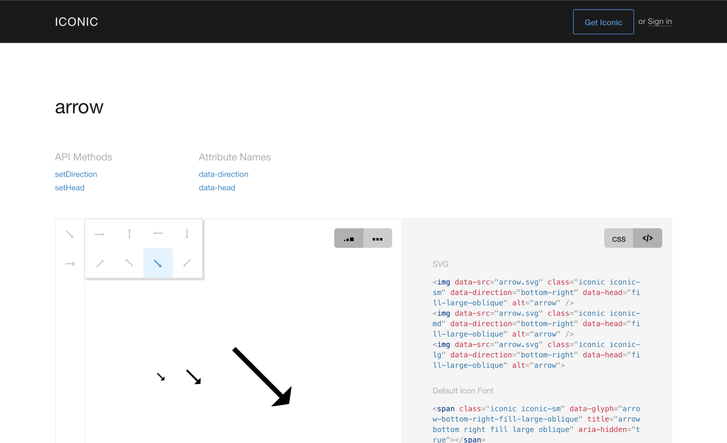The width and height of the screenshot is (727, 443).
Task: Toggle the graduated icon sizes view
Action: coord(348,239)
